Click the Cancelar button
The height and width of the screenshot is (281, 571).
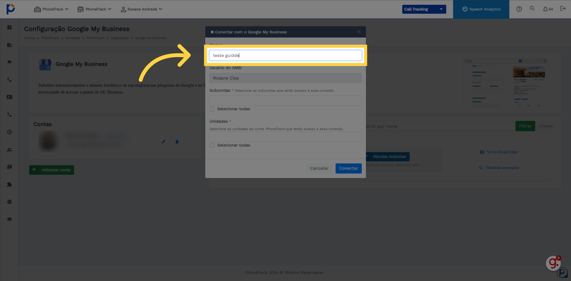point(319,168)
